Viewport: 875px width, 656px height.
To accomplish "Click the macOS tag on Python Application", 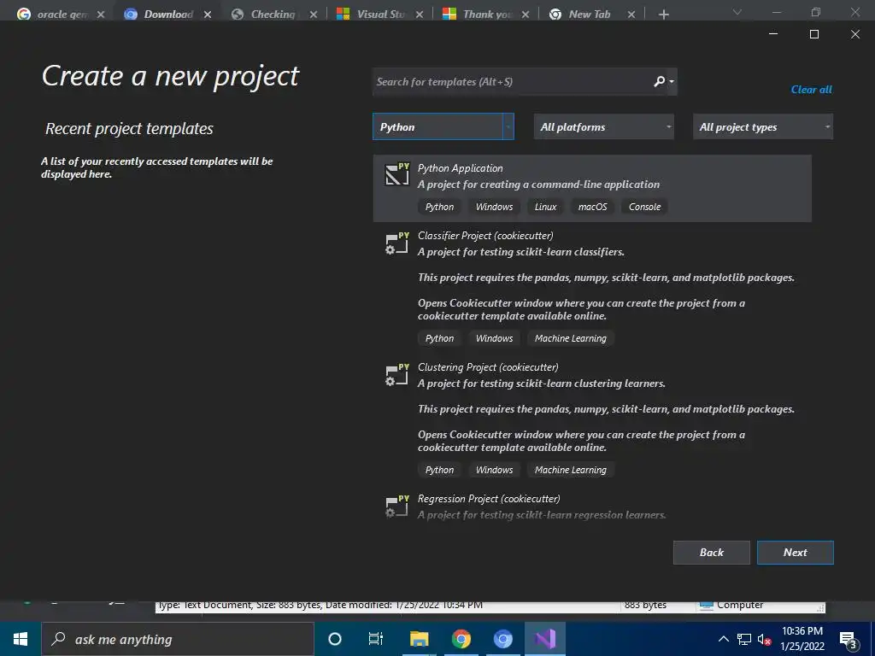I will [592, 207].
